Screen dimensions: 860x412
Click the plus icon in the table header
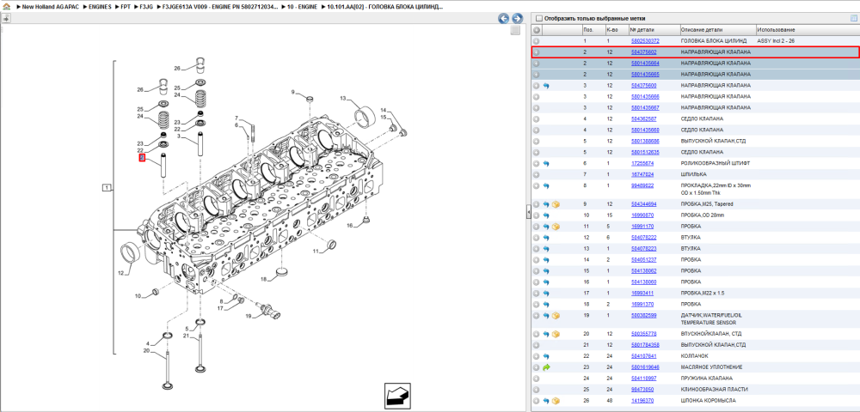click(537, 30)
